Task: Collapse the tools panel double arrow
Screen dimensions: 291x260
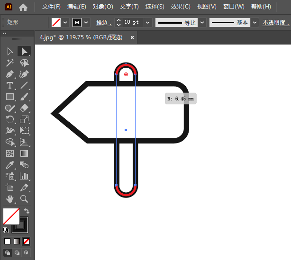Action: point(5,33)
